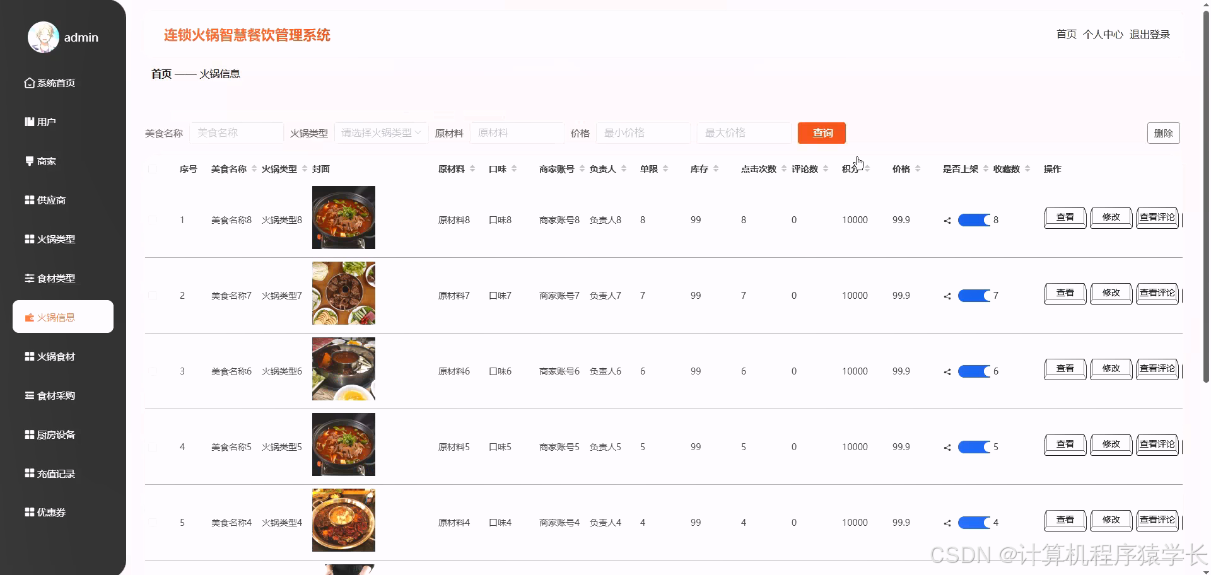This screenshot has height=575, width=1211.
Task: Click 退出登录 in the top bar
Action: [x=1150, y=35]
